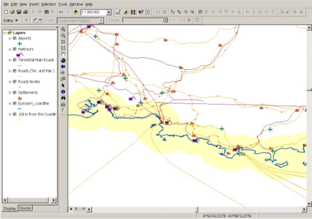Select the Zoom Out tool
The width and height of the screenshot is (312, 219).
click(x=63, y=35)
